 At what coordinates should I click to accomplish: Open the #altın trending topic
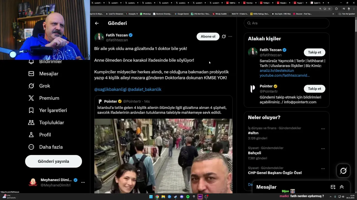point(253,133)
